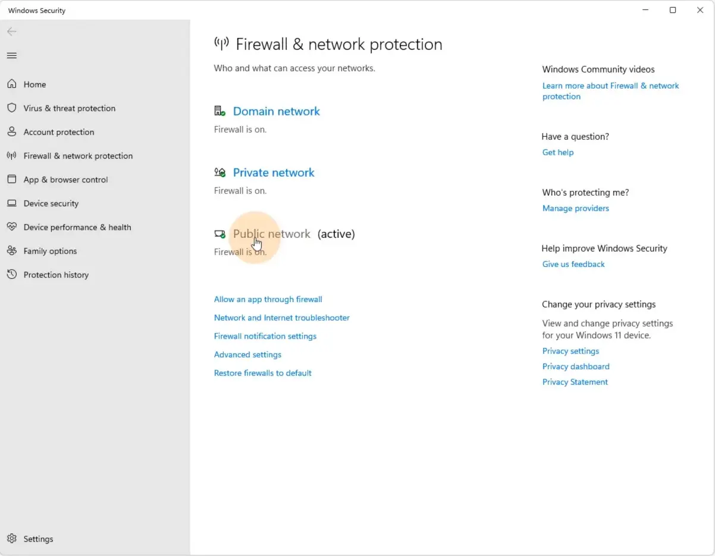Viewport: 715px width, 556px height.
Task: Click the Home icon in sidebar
Action: 11,84
